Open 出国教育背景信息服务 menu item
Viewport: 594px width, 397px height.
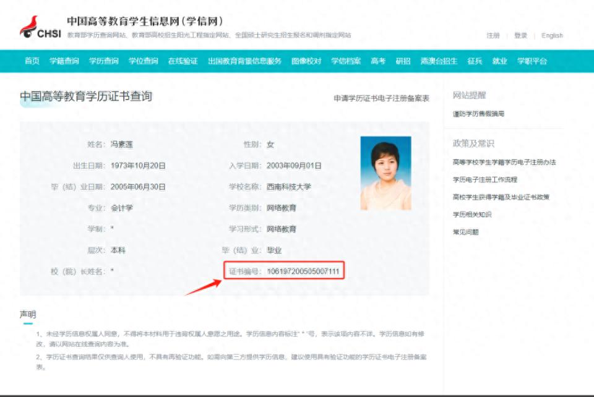[x=244, y=61]
